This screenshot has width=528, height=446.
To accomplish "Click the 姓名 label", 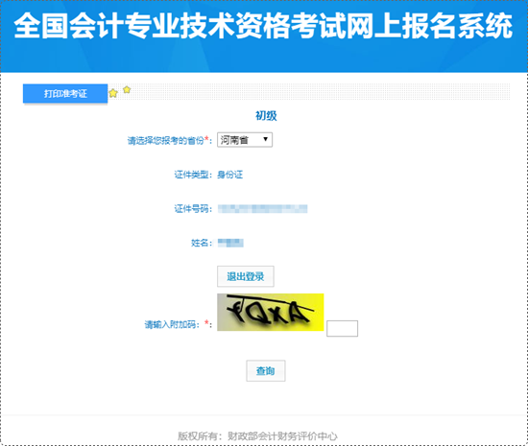I will tap(202, 243).
